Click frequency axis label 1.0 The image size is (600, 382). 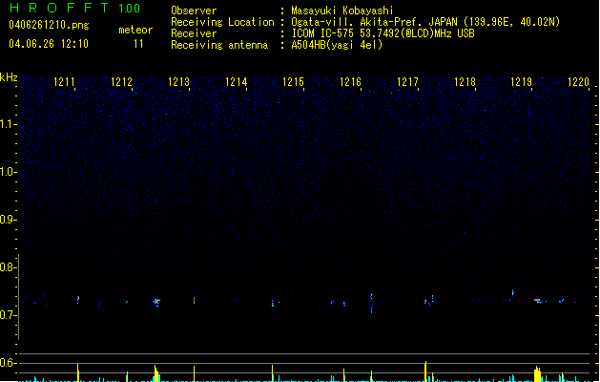pos(8,172)
